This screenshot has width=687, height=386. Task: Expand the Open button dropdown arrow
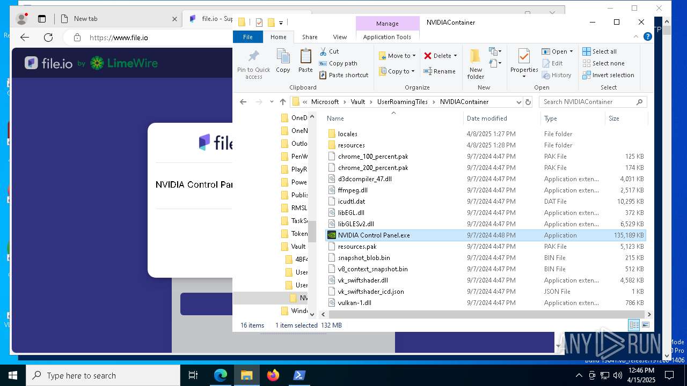coord(571,51)
